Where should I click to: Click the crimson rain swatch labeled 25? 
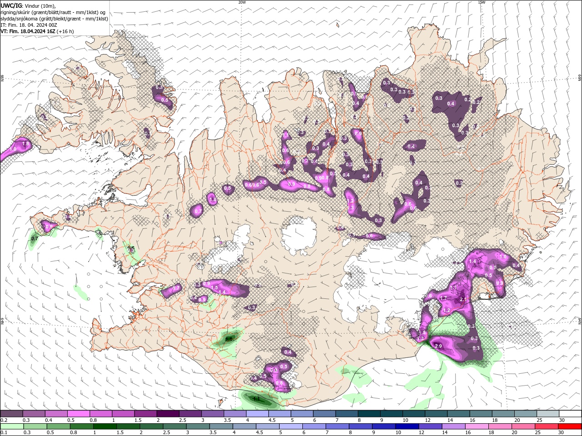click(x=546, y=426)
